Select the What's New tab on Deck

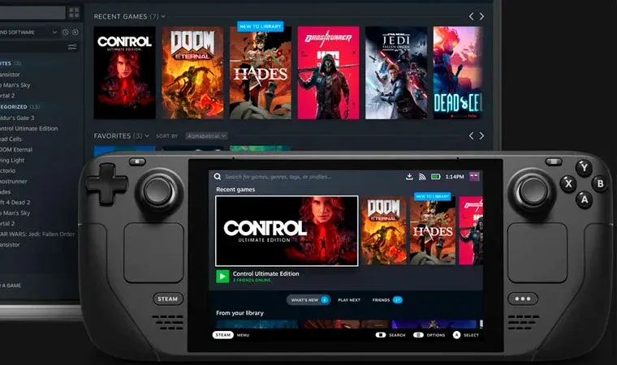click(308, 300)
